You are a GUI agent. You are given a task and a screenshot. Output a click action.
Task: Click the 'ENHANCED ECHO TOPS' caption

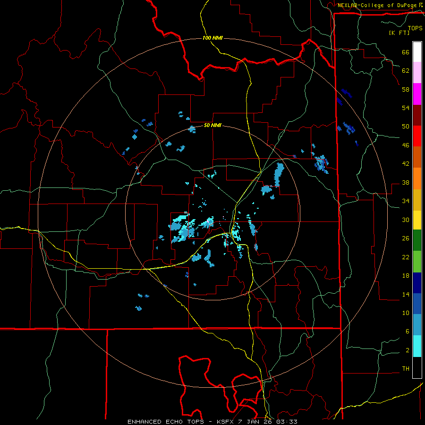(x=166, y=422)
